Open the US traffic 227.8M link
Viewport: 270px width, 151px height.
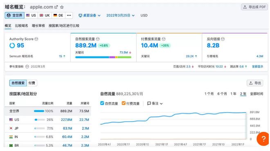[66, 119]
